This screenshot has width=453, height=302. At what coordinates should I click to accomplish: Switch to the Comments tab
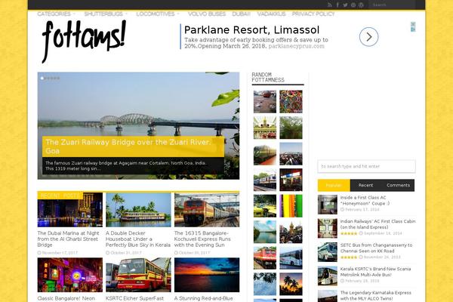coord(398,185)
